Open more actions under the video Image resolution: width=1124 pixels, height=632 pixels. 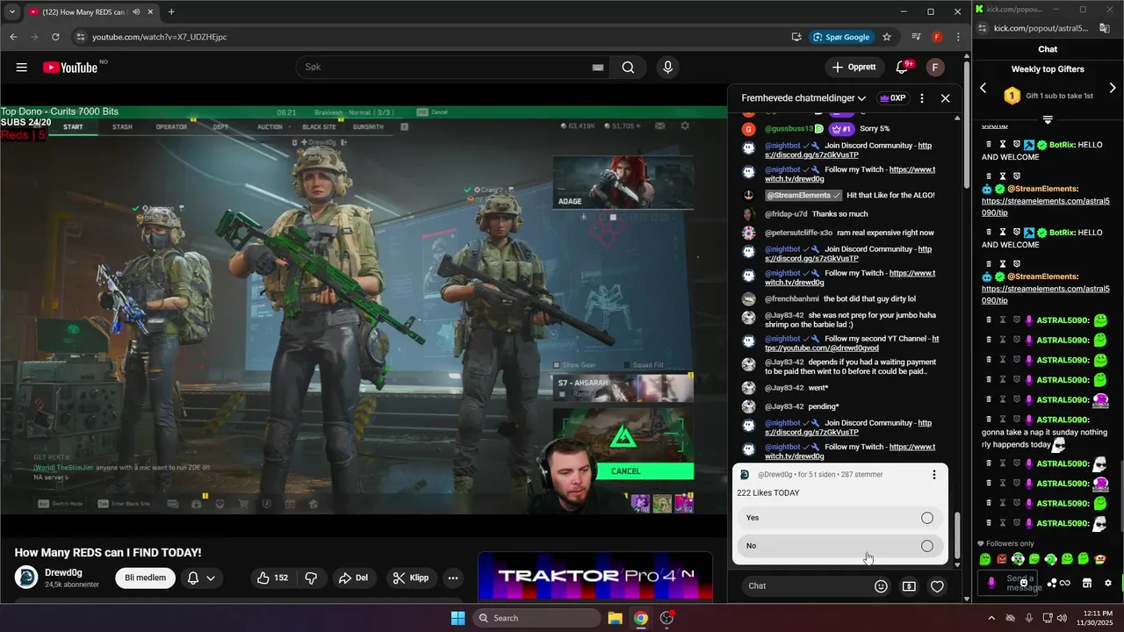tap(453, 578)
